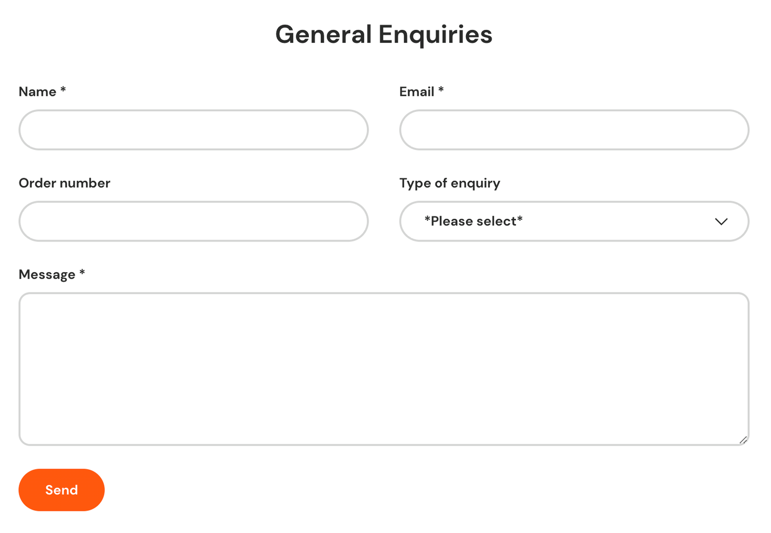The width and height of the screenshot is (771, 533).
Task: Click the "Send" text on the button
Action: pyautogui.click(x=62, y=490)
